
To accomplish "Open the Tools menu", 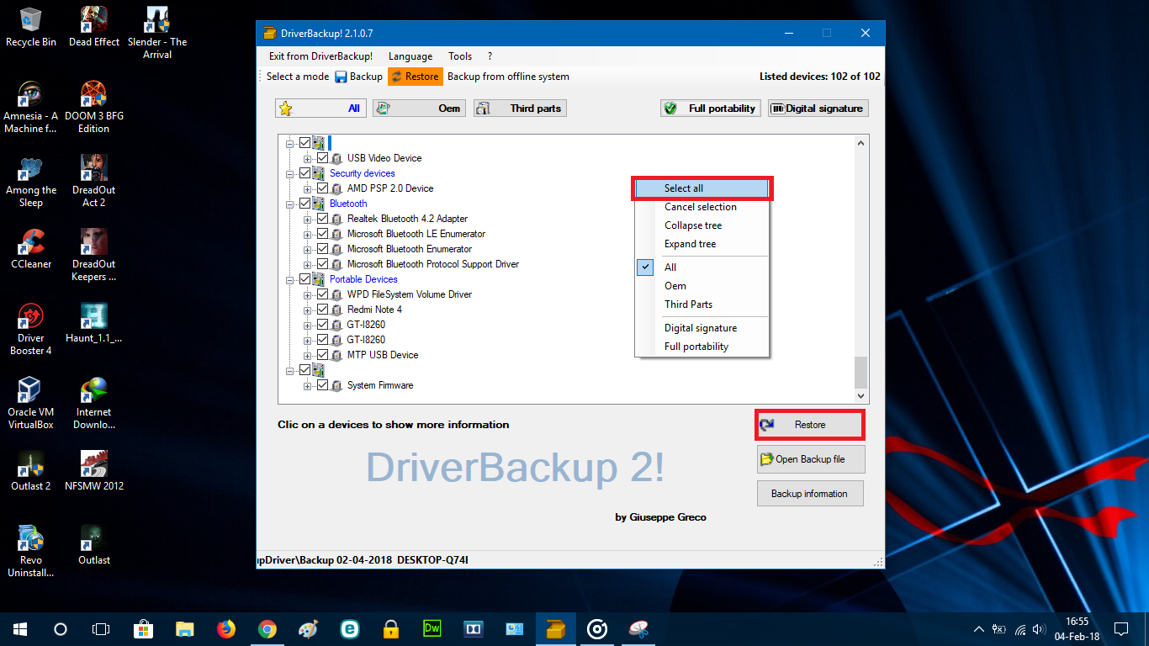I will coord(460,56).
